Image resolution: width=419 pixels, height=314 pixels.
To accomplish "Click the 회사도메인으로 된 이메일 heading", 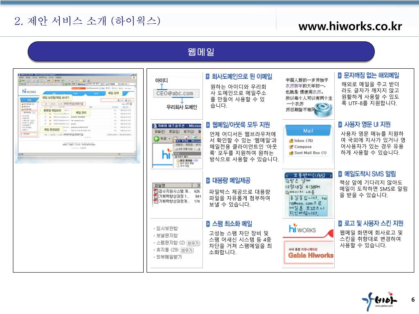I will pos(242,76).
